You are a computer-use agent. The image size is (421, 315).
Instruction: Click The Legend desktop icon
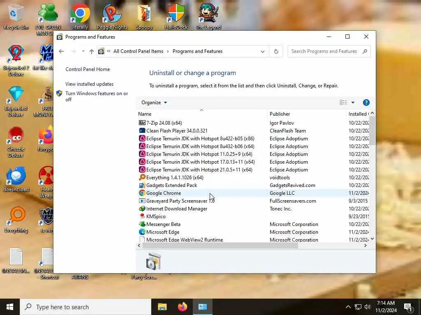point(208,17)
